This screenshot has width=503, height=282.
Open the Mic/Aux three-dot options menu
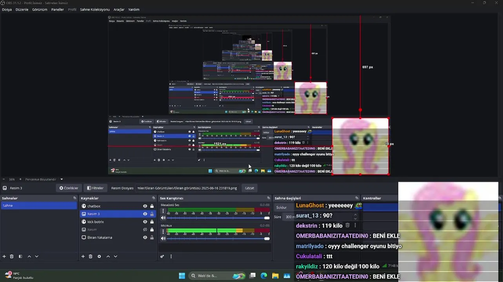tap(163, 231)
